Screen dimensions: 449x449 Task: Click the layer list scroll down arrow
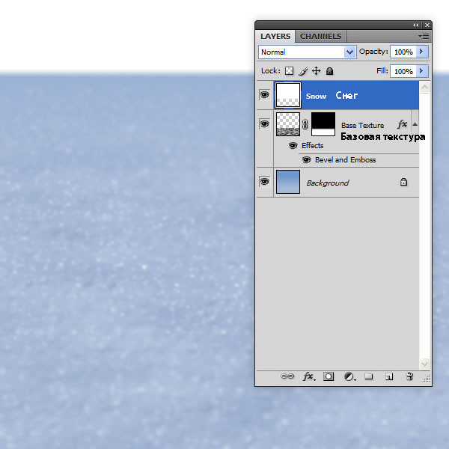(x=424, y=364)
